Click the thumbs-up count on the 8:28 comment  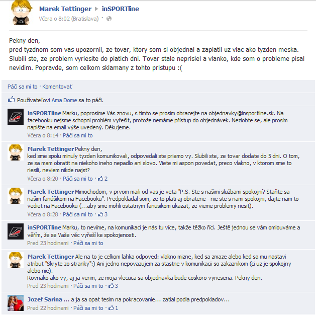pos(102,214)
